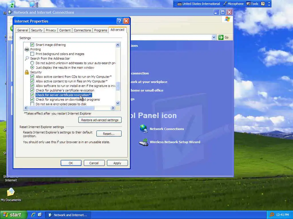This screenshot has width=293, height=219.
Task: Switch to the Security tab
Action: [x=37, y=30]
